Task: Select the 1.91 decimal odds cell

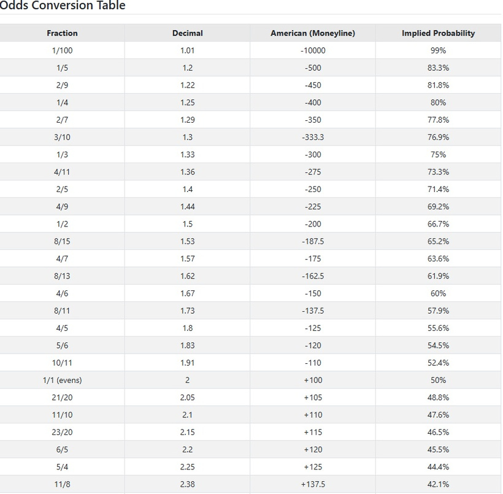Action: (187, 363)
